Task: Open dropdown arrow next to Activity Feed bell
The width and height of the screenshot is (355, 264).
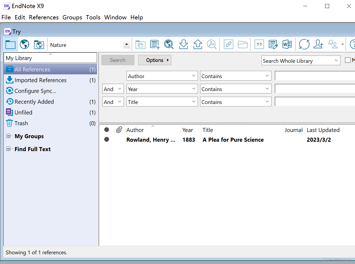Action: 342,44
